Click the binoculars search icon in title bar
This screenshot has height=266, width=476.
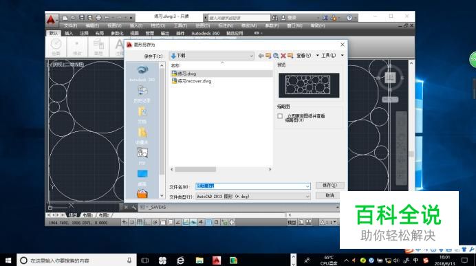tap(274, 18)
